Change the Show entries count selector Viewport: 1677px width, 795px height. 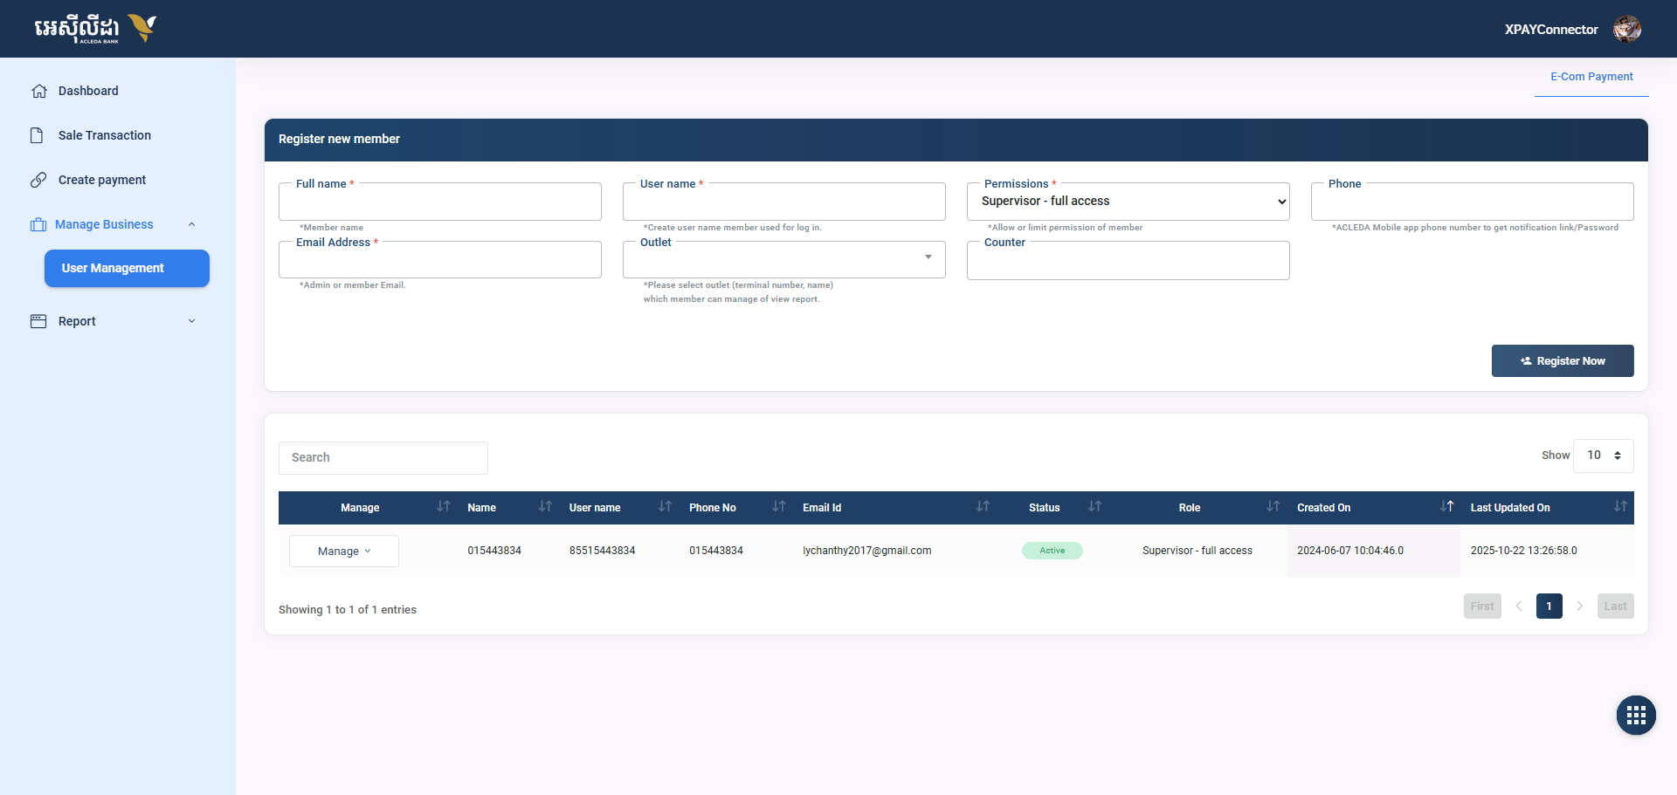click(x=1603, y=456)
